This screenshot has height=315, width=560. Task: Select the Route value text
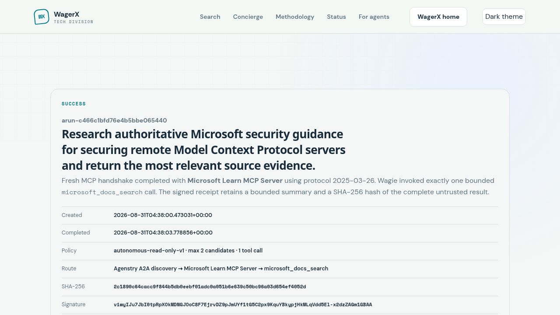[221, 269]
